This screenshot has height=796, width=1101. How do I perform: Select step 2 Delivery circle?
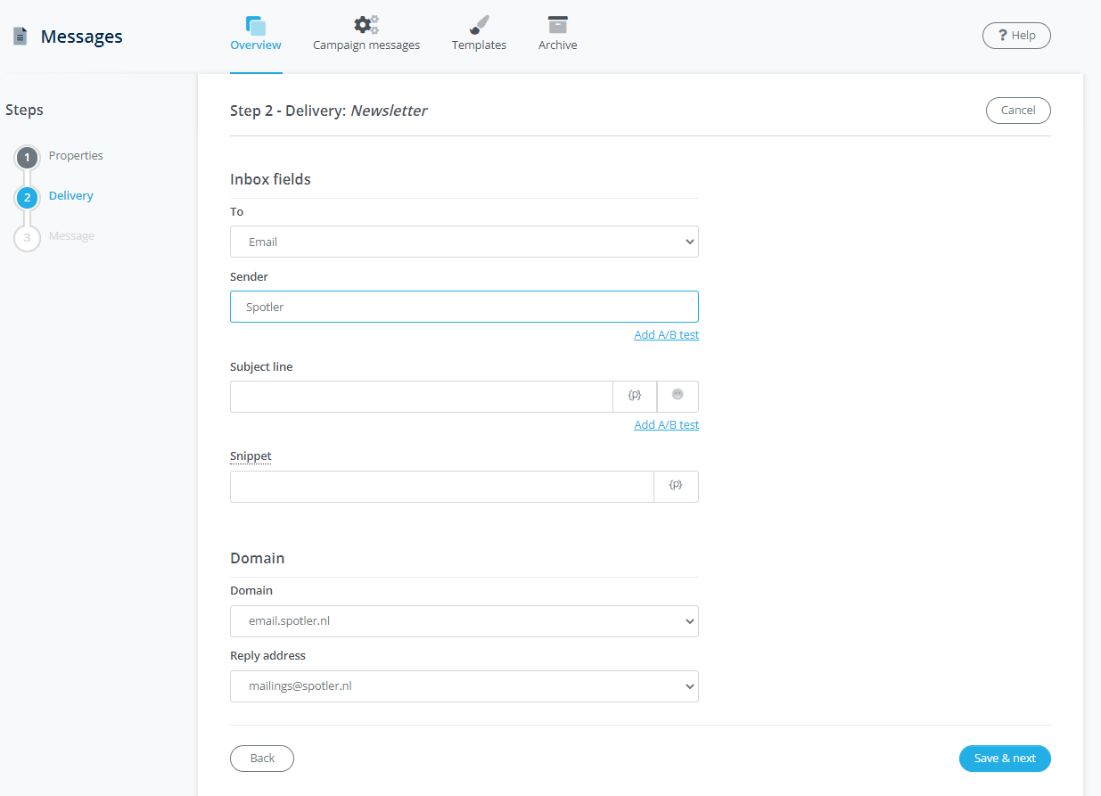28,198
